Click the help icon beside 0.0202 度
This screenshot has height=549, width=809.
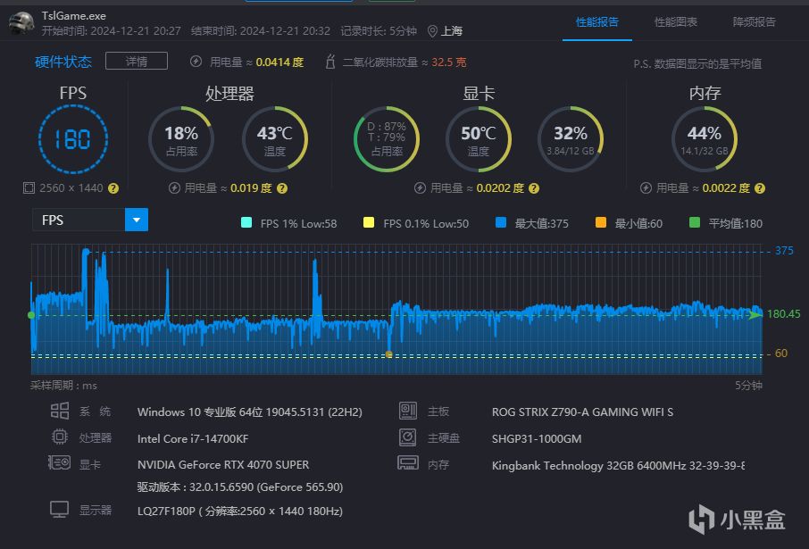coord(534,188)
